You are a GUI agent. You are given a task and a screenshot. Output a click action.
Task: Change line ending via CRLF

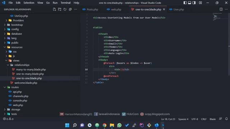pos(204,119)
